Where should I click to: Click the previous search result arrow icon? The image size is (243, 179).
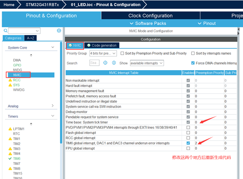(105, 63)
